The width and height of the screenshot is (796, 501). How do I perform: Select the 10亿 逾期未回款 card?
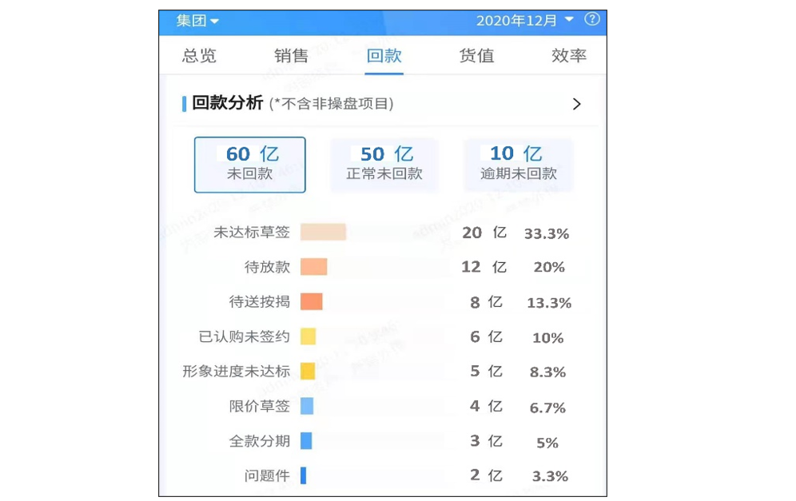[518, 165]
